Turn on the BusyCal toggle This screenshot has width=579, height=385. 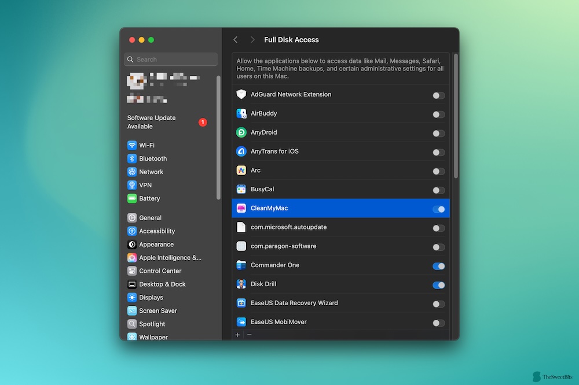click(438, 190)
